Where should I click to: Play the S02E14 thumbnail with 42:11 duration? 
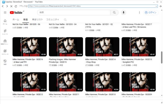click(x=102, y=47)
